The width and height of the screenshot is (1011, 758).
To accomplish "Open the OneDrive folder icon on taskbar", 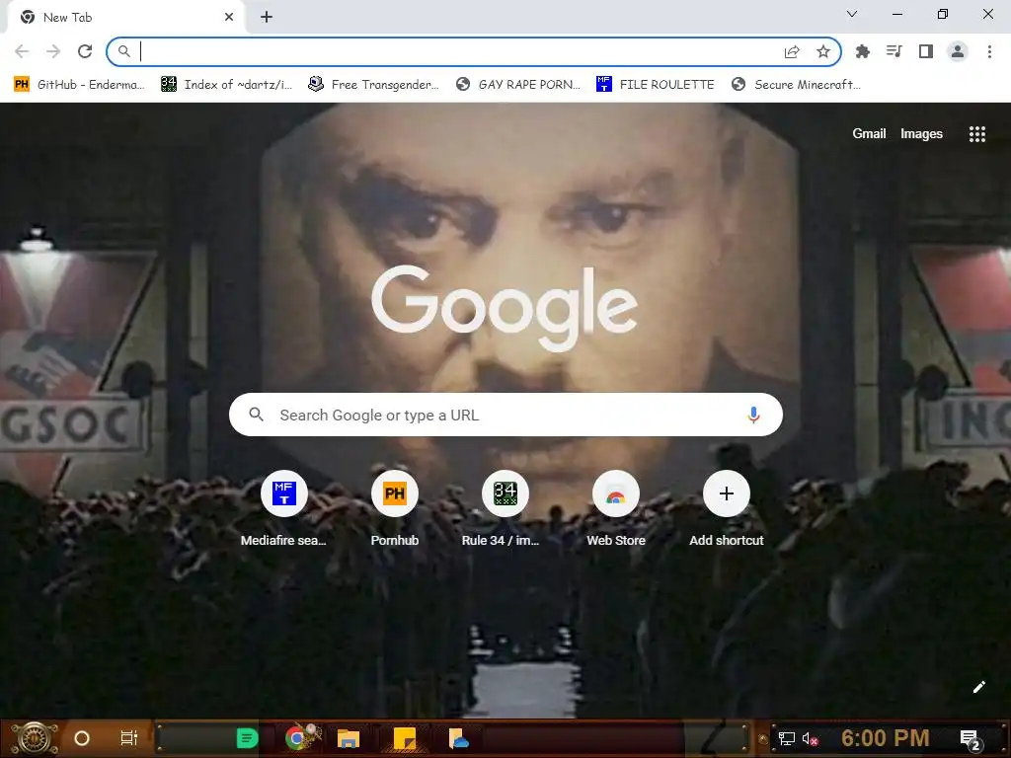I will pyautogui.click(x=458, y=738).
